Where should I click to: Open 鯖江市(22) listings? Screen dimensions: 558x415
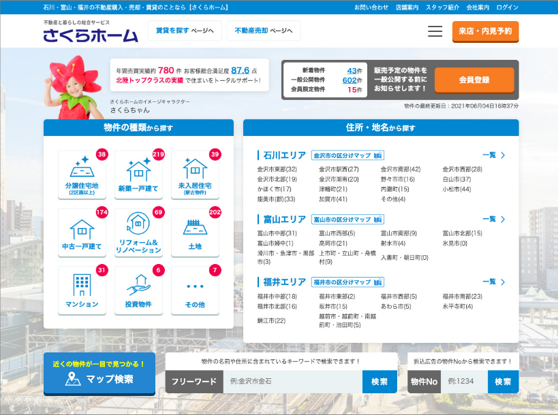pyautogui.click(x=272, y=320)
